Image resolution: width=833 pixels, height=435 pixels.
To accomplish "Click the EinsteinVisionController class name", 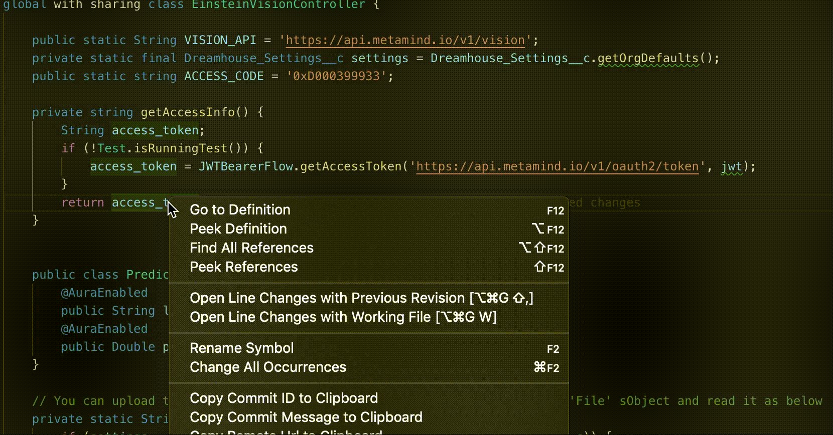I will coord(279,5).
